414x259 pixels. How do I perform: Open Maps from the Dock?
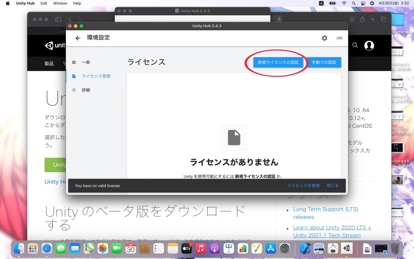pyautogui.click(x=89, y=248)
